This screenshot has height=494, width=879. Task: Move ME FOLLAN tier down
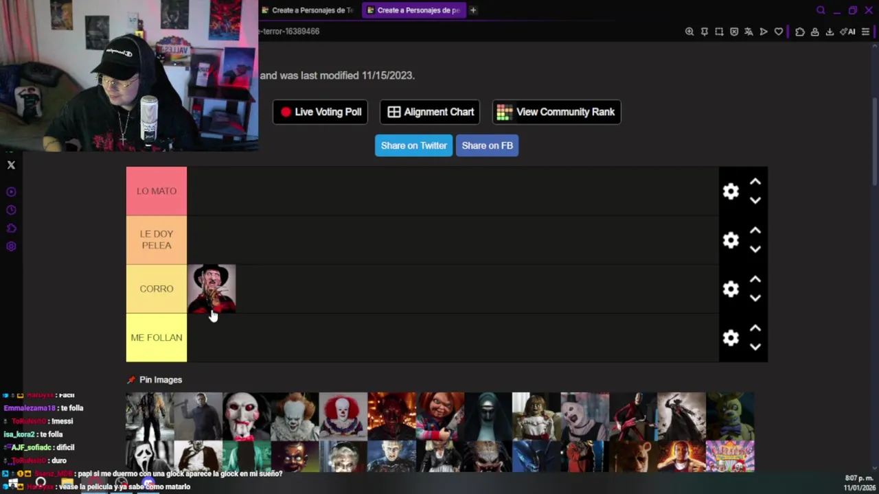(755, 346)
